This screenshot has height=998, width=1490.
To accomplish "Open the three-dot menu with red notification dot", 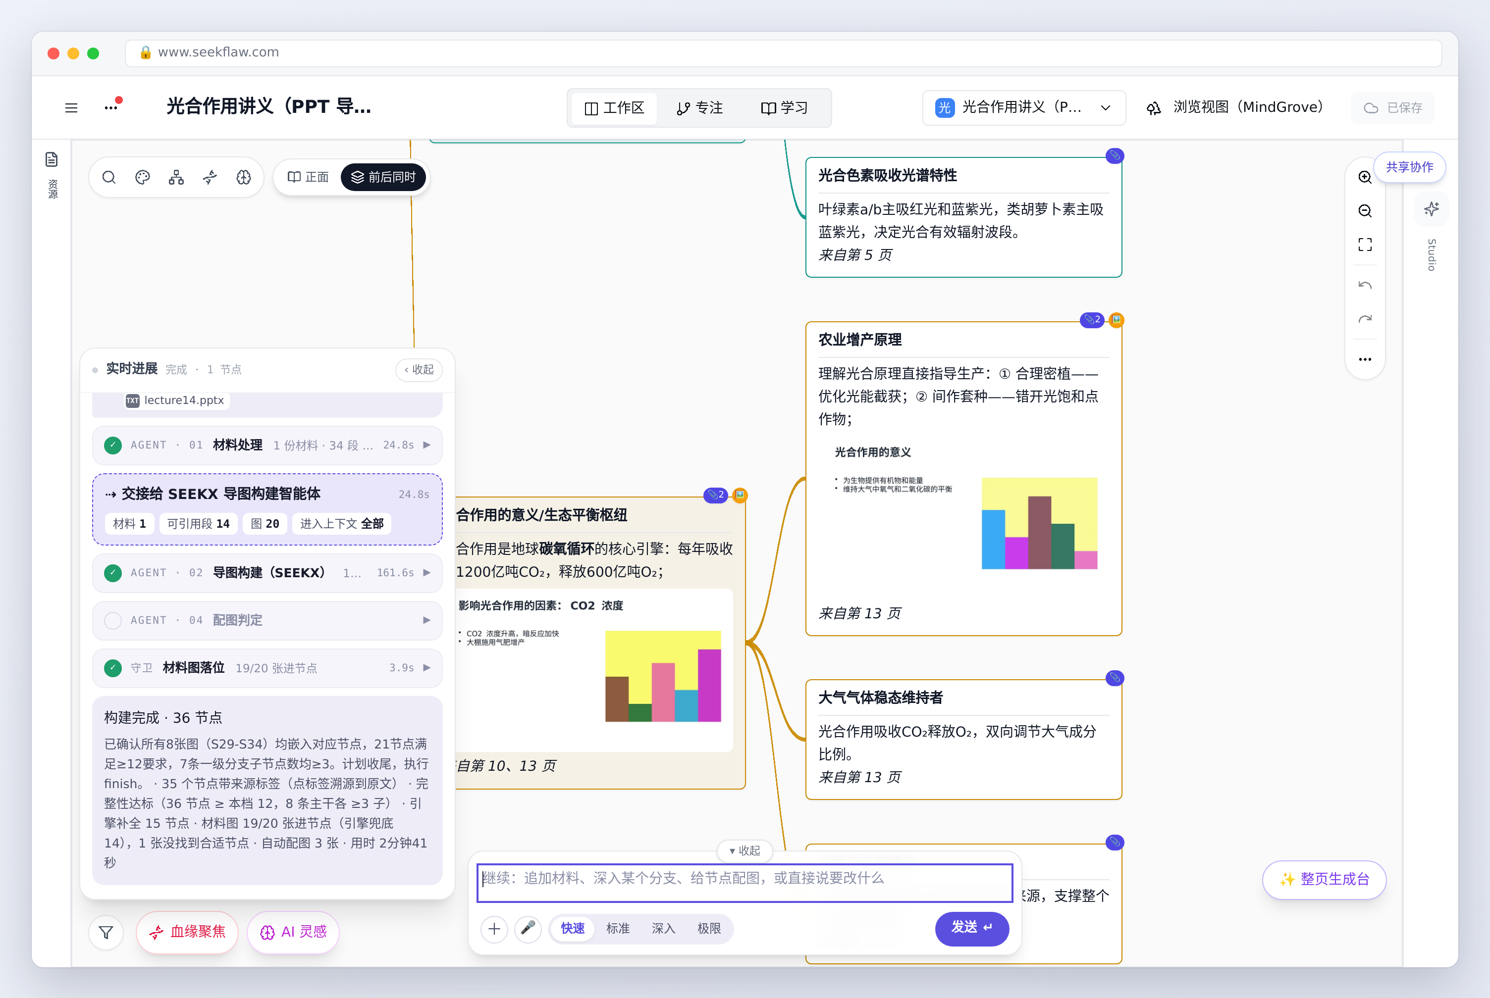I will 112,106.
